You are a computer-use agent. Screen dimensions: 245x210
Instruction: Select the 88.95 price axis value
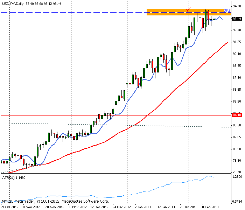point(238,66)
